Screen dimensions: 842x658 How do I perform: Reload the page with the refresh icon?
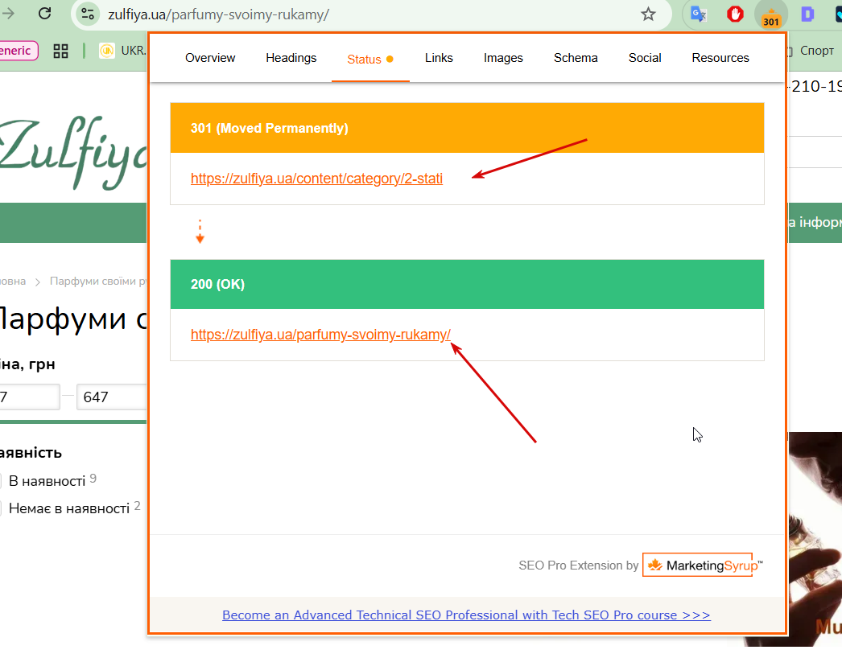click(44, 14)
